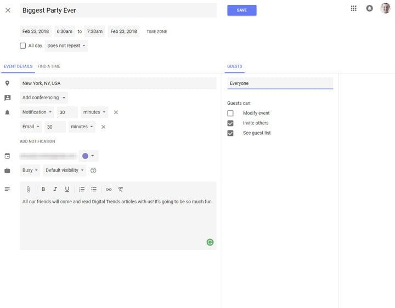Insert a bulleted list
This screenshot has height=308, width=395.
click(x=94, y=190)
